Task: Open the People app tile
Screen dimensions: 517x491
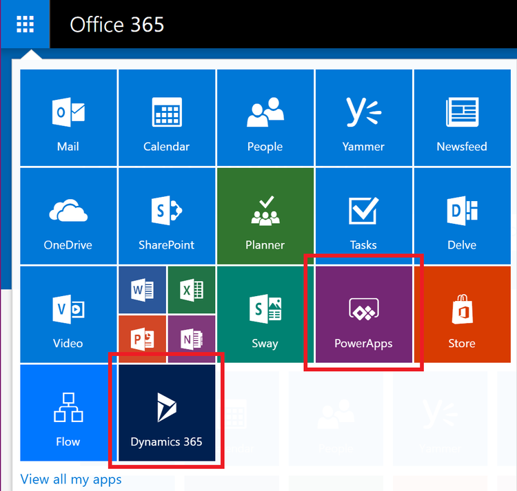Action: tap(265, 118)
